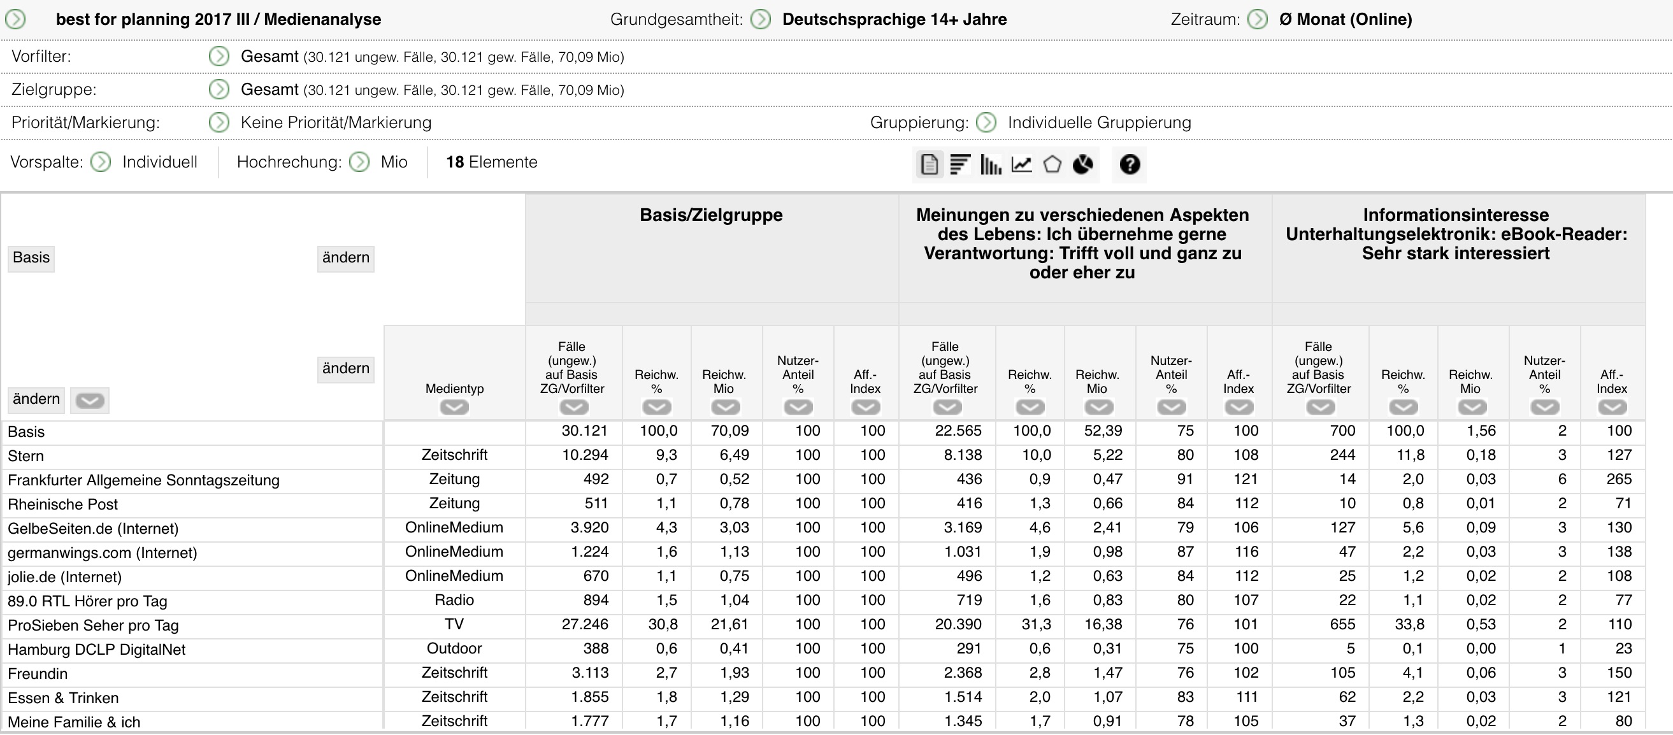
Task: Open Reichw. Mio dropdown under Verantwortung group
Action: pos(1099,408)
